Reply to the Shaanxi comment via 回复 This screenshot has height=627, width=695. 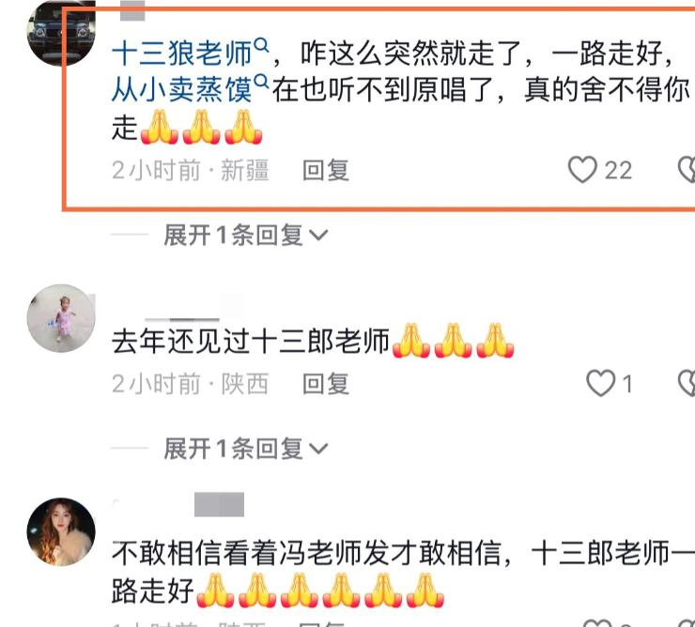point(326,384)
